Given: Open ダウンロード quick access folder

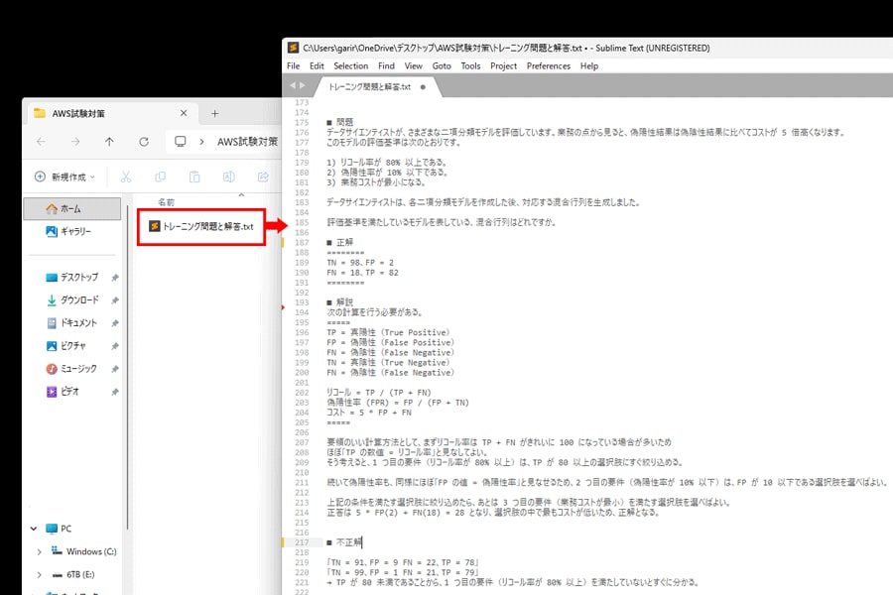Looking at the screenshot, I should 72,300.
